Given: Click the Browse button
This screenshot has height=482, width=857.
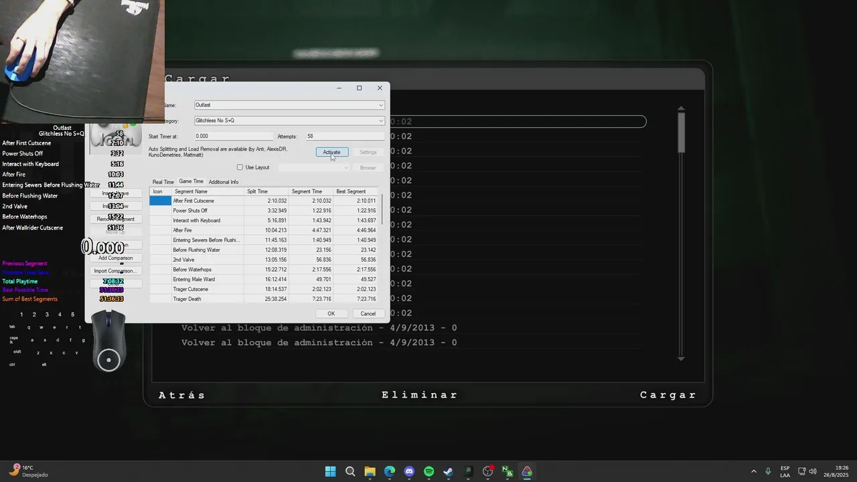Looking at the screenshot, I should point(368,167).
